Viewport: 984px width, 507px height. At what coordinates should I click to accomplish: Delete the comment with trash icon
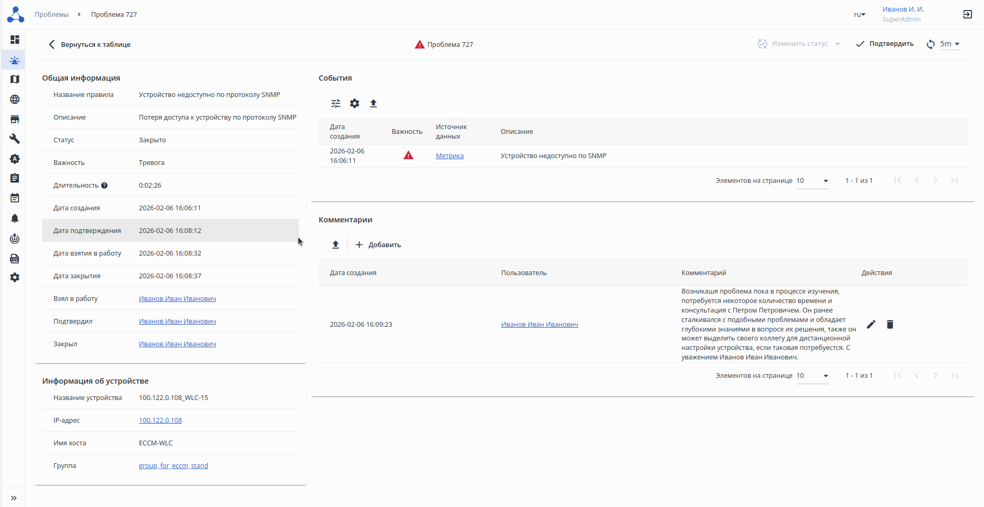[x=890, y=324]
